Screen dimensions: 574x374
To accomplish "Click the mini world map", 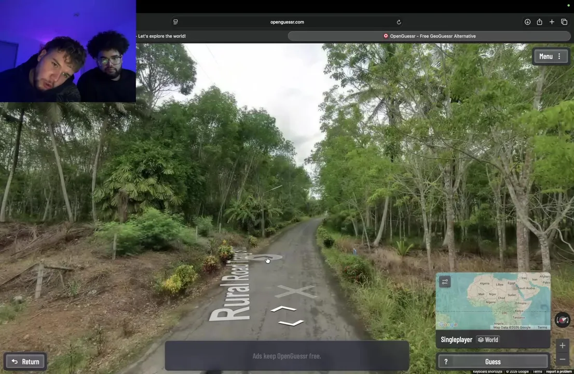I will (493, 301).
